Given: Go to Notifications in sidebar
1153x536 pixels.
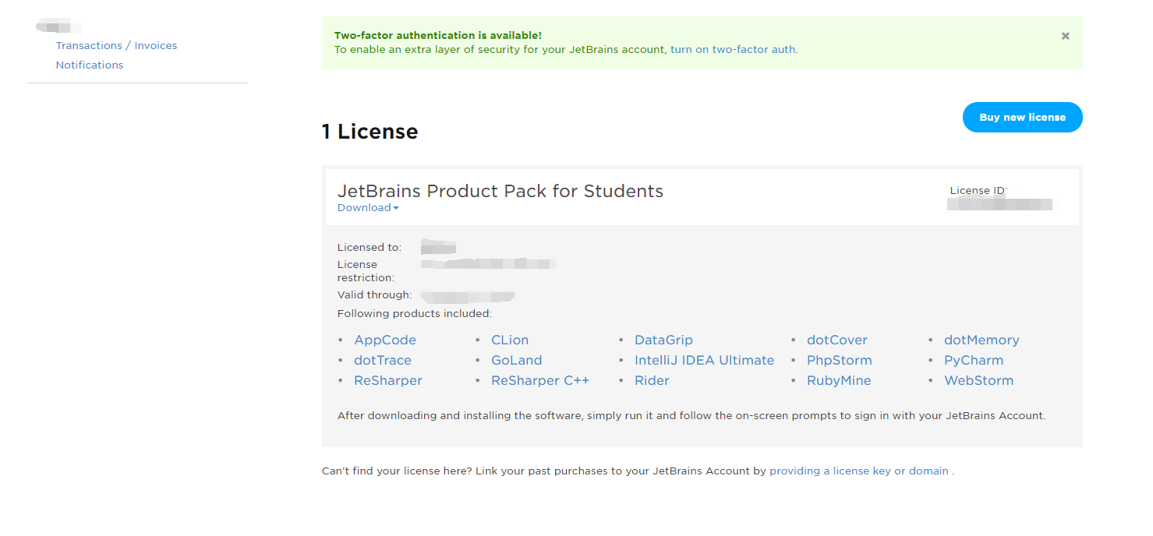Looking at the screenshot, I should (90, 65).
